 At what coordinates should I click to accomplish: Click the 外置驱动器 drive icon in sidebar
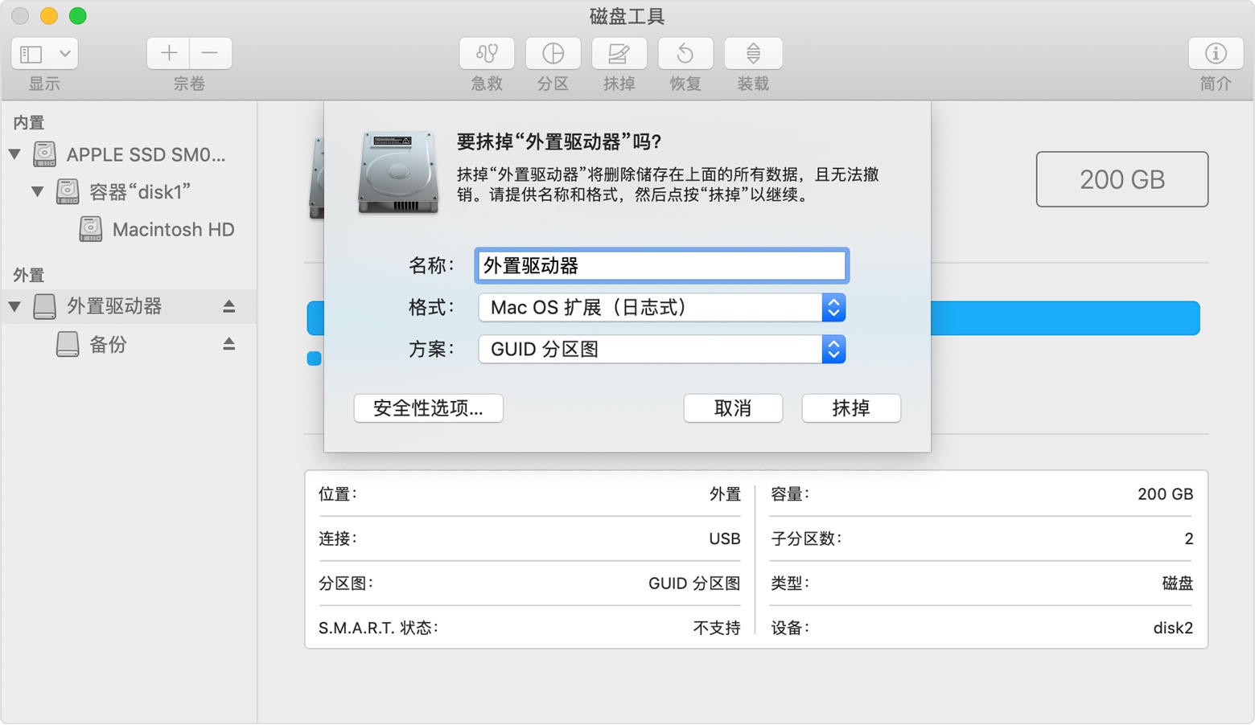(x=44, y=306)
